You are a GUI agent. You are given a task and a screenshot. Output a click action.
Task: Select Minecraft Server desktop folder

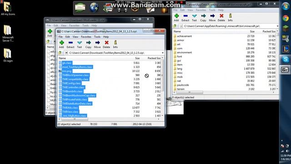[8, 33]
